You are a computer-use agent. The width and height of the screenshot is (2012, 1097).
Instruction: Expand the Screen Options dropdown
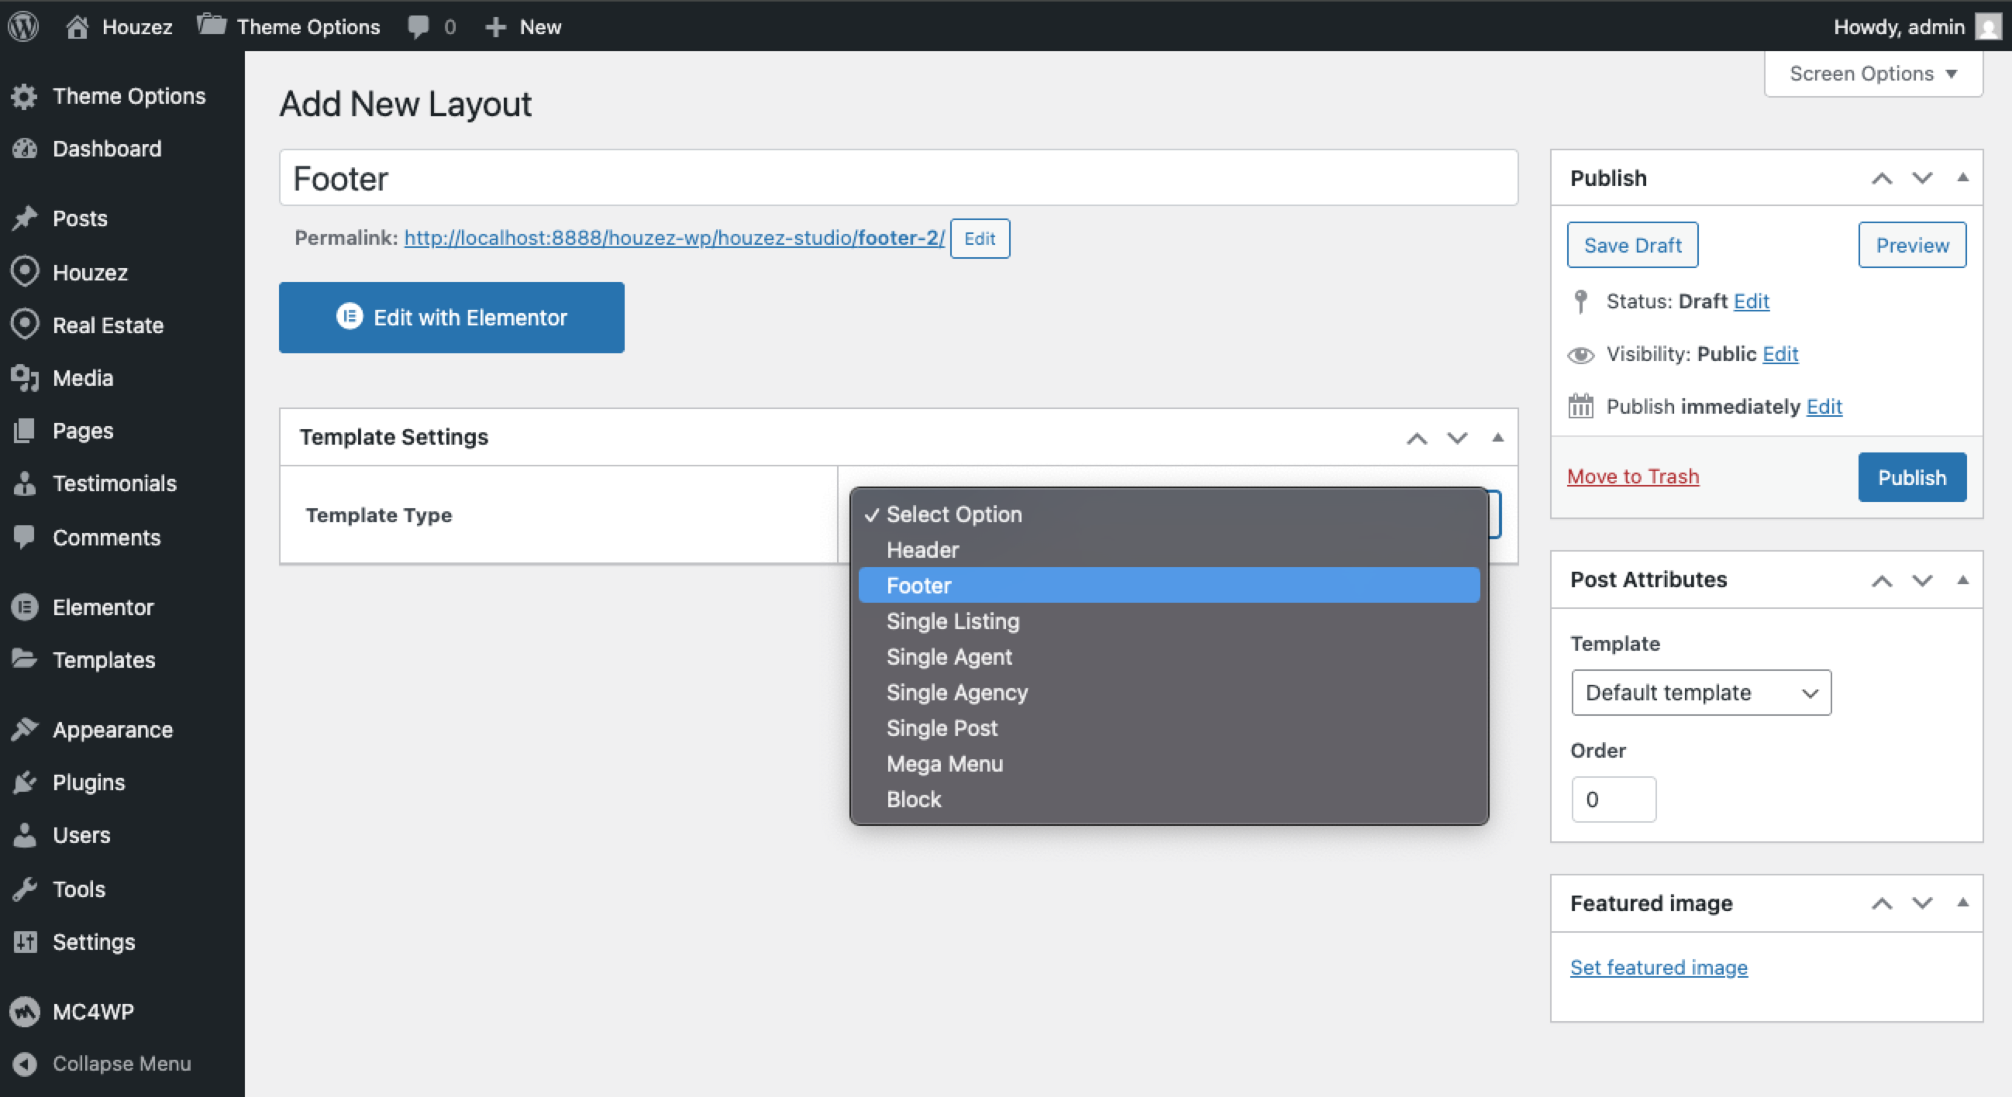coord(1873,74)
